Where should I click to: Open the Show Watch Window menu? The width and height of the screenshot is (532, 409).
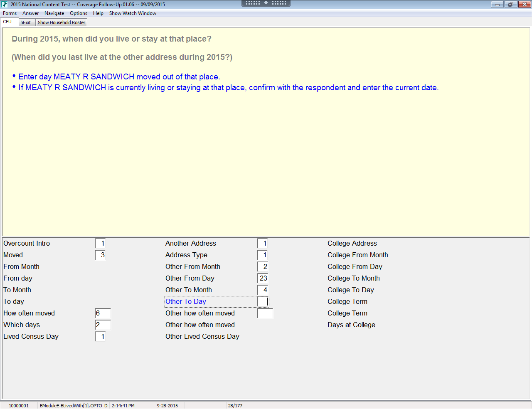(133, 13)
